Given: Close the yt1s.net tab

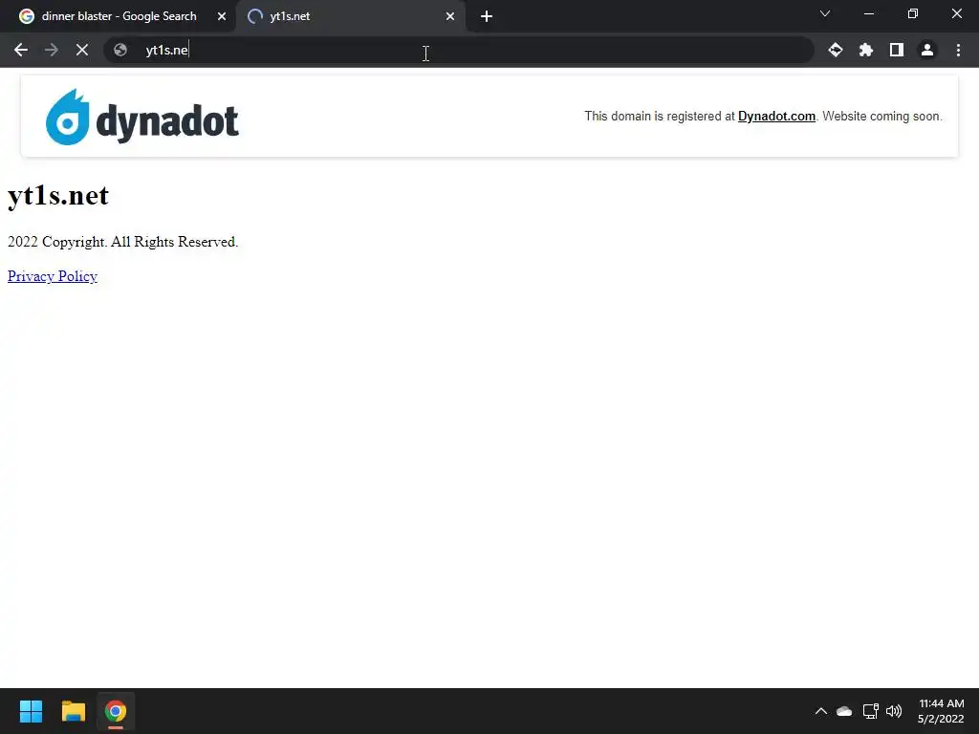Looking at the screenshot, I should [450, 16].
